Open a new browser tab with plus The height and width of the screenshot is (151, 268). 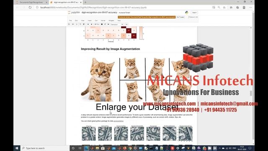(x=85, y=2)
